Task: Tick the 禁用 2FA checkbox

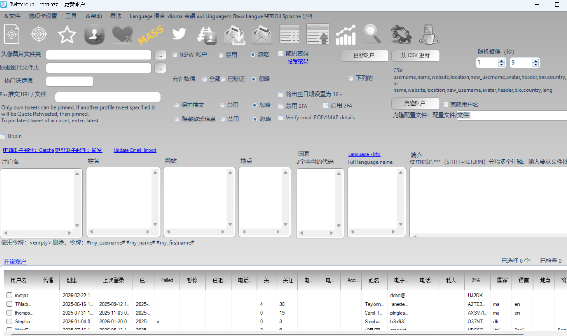Action: point(281,106)
